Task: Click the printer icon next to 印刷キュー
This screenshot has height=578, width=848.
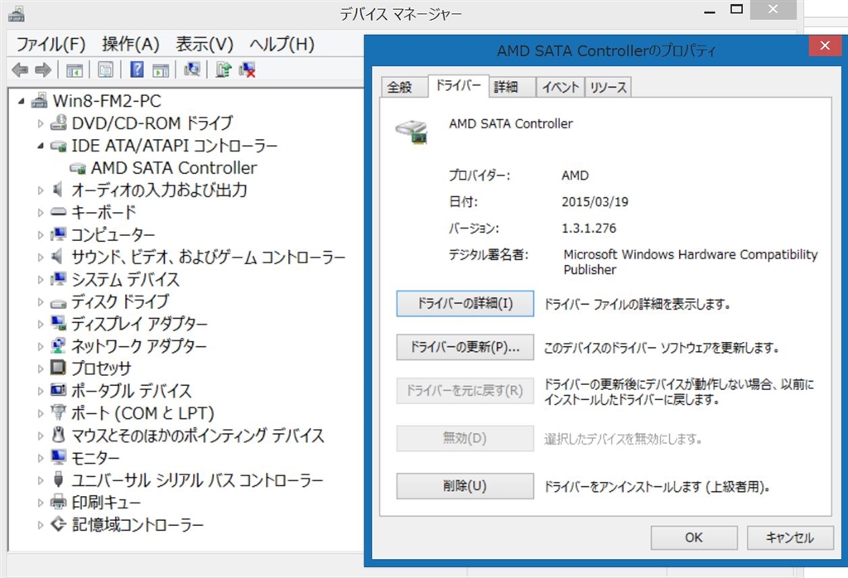Action: click(59, 502)
